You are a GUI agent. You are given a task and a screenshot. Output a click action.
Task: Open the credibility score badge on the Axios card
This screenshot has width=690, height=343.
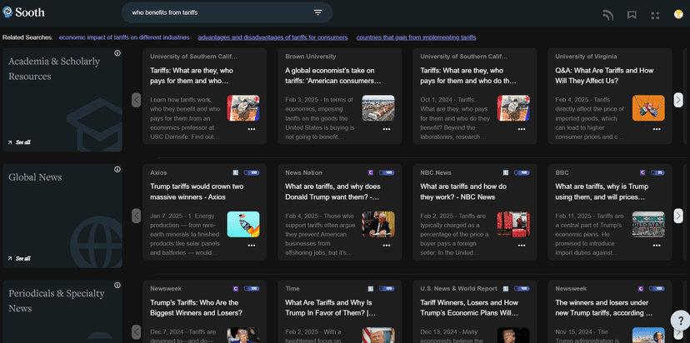coord(252,172)
